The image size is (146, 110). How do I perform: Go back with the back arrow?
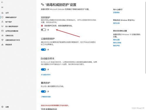pyautogui.click(x=2, y=2)
